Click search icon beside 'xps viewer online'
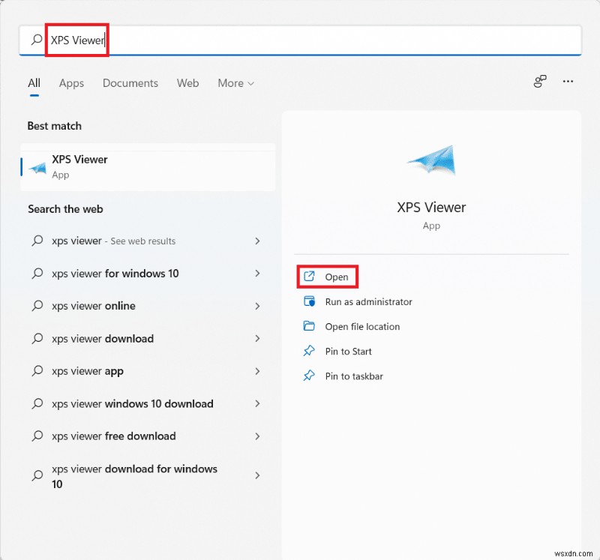 37,306
